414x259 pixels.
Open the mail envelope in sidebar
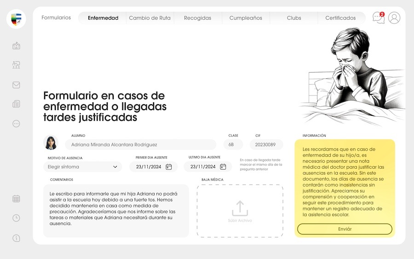(x=16, y=85)
